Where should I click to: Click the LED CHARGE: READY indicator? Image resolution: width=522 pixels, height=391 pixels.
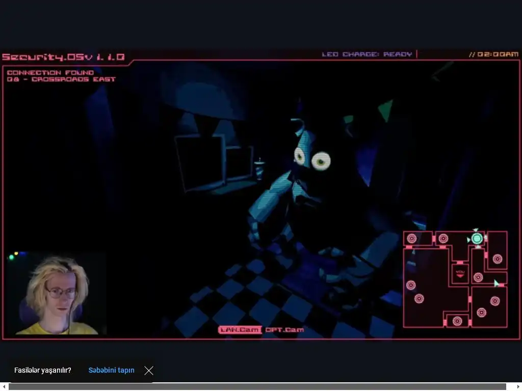pos(367,54)
